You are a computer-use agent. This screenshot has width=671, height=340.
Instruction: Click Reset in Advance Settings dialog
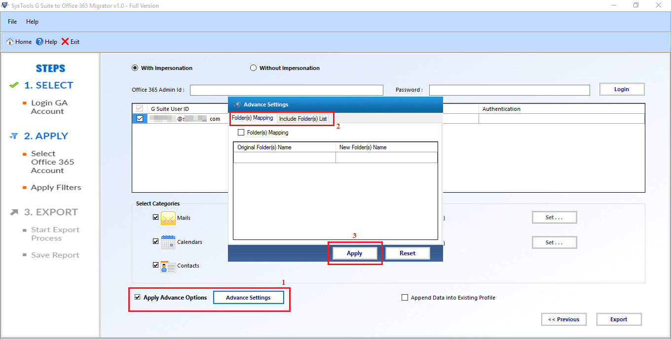(x=408, y=253)
